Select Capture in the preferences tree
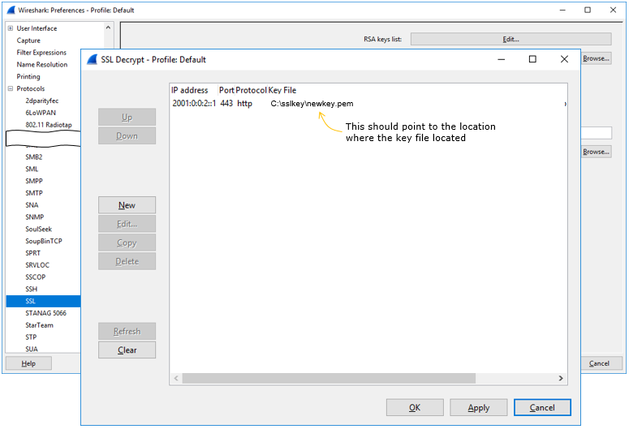Viewport: 629px width, 429px height. (28, 41)
